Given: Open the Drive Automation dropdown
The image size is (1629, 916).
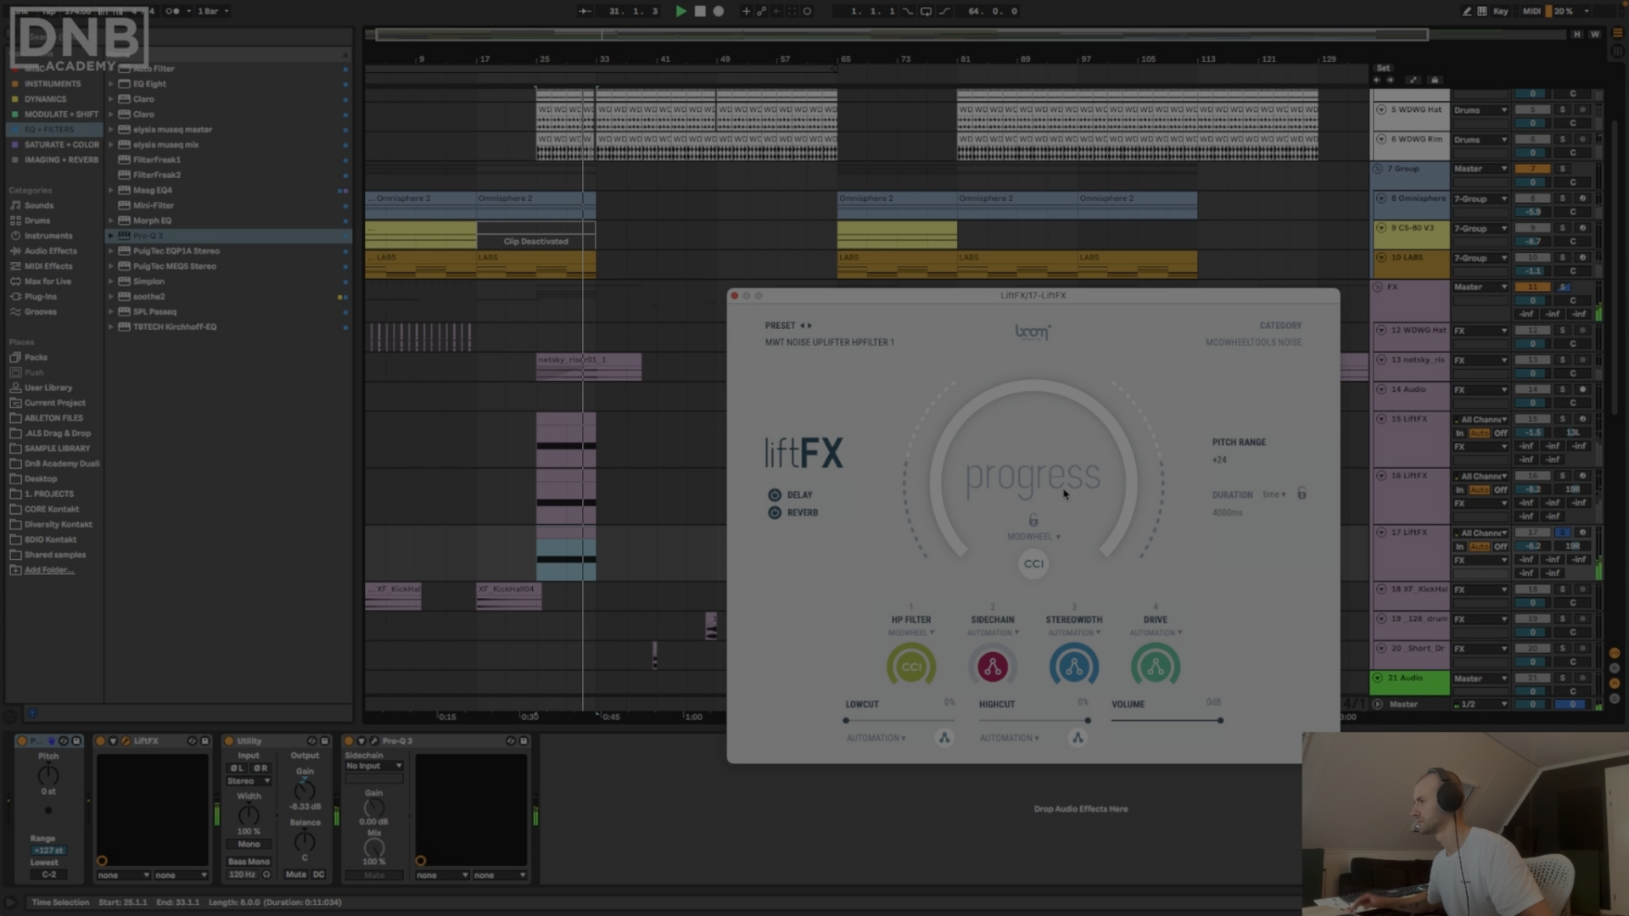Looking at the screenshot, I should click(x=1156, y=633).
